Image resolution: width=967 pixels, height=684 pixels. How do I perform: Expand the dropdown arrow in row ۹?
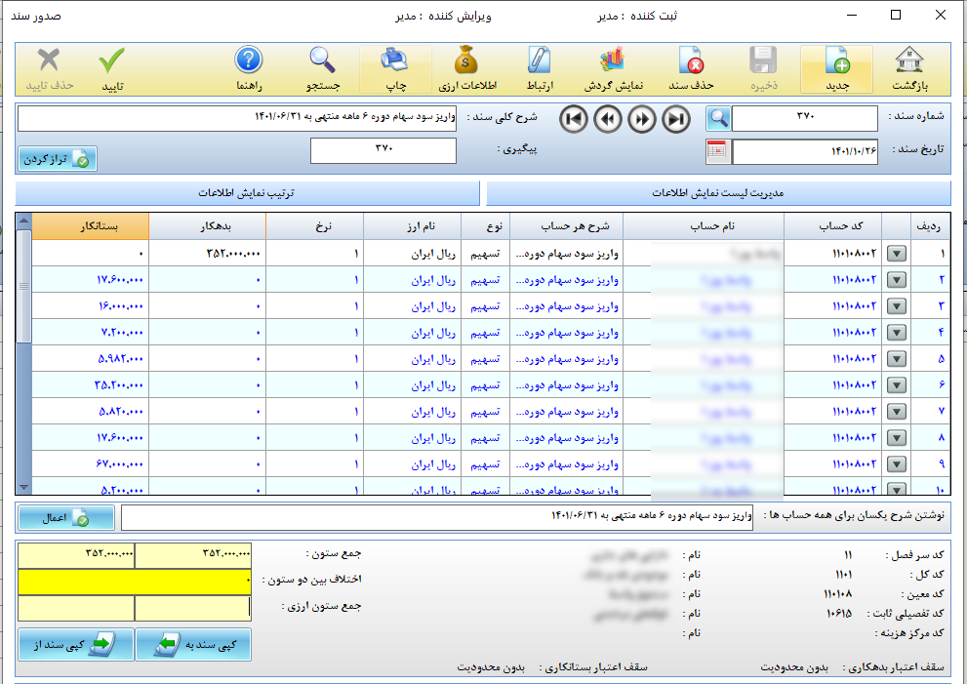coord(896,464)
